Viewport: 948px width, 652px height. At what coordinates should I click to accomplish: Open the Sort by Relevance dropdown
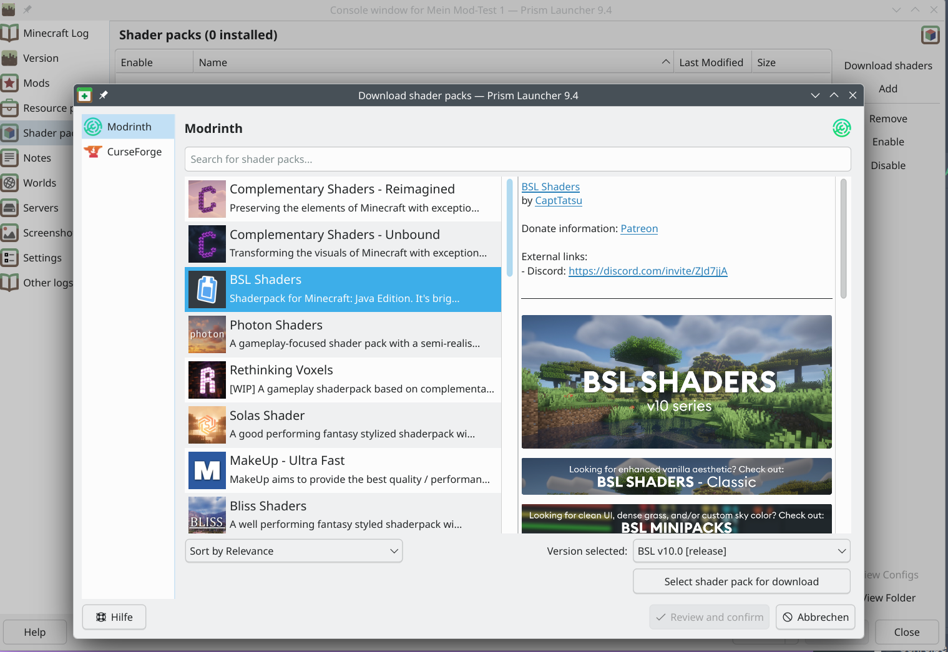[x=293, y=551]
